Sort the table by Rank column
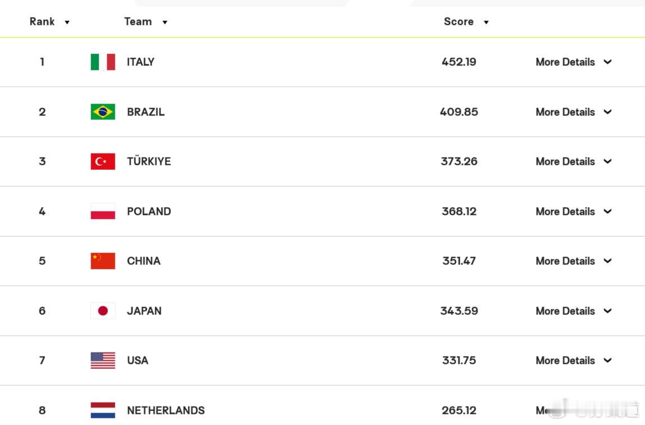Screen dimensions: 645x425 [x=49, y=22]
